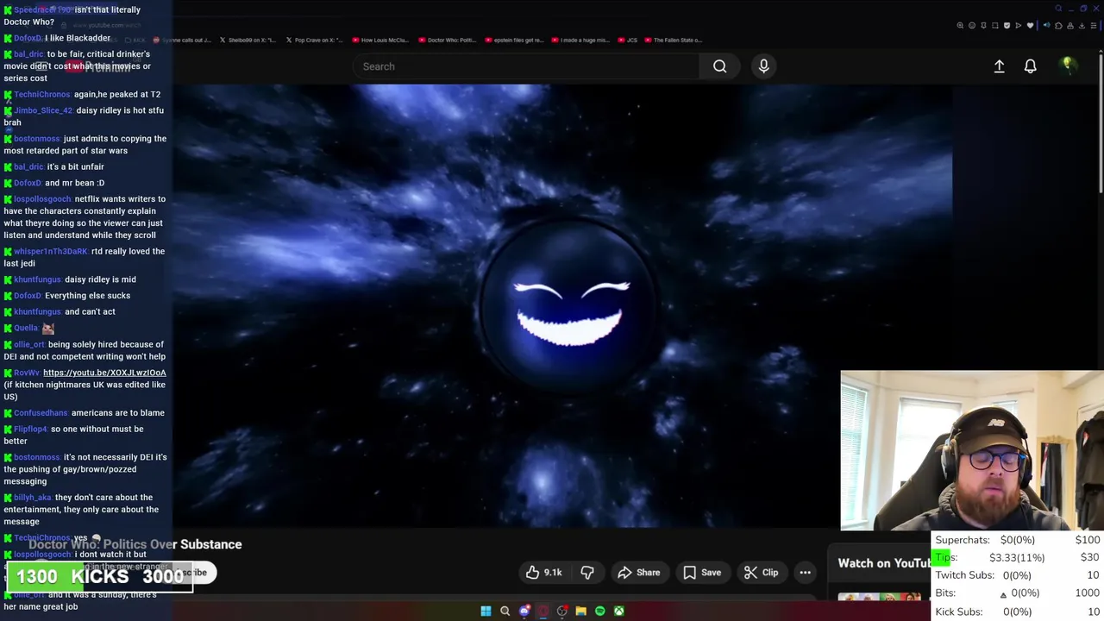Click the KICKS 1300/3000 goal bar
1104x621 pixels.
[99, 576]
